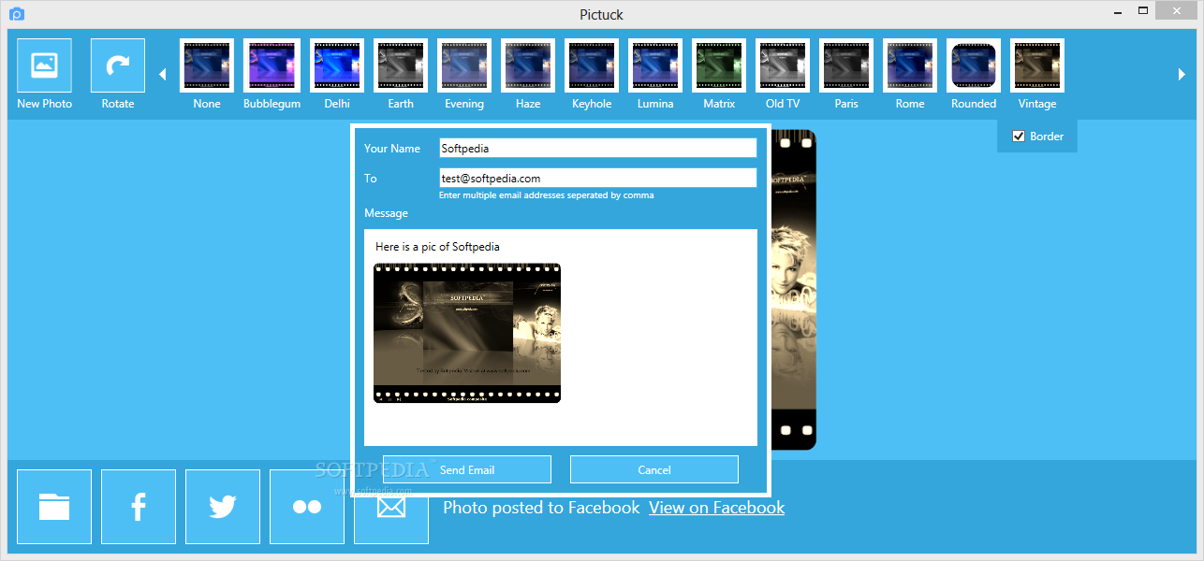Apply the Keyhole filter

[x=592, y=65]
